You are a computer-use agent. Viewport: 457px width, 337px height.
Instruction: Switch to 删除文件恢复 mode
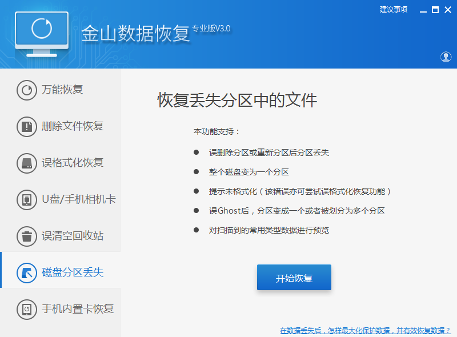pyautogui.click(x=67, y=126)
